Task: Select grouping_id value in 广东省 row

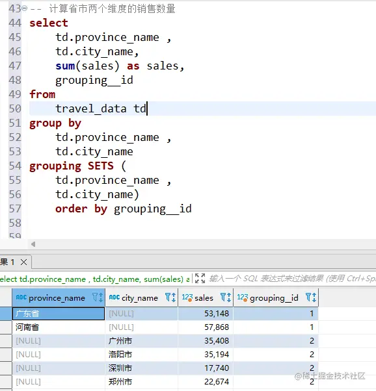Action: coord(276,314)
